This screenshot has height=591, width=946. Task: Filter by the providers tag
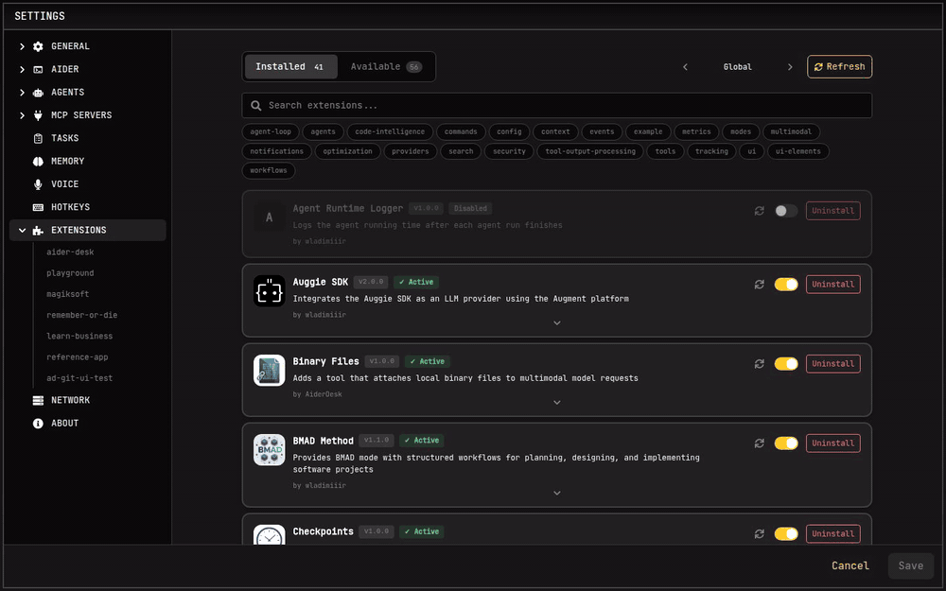coord(411,151)
